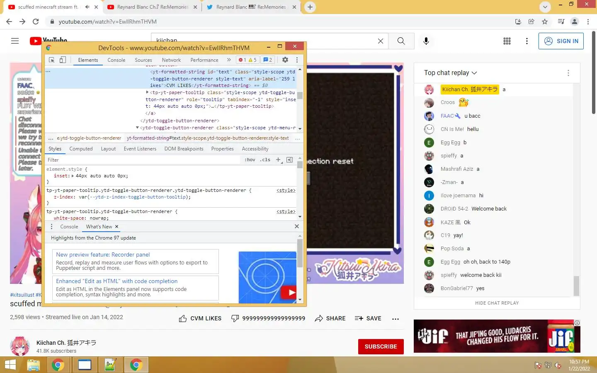Screen dimensions: 597x373
Task: Open YouTube settings three-dot menu
Action: pos(527,41)
